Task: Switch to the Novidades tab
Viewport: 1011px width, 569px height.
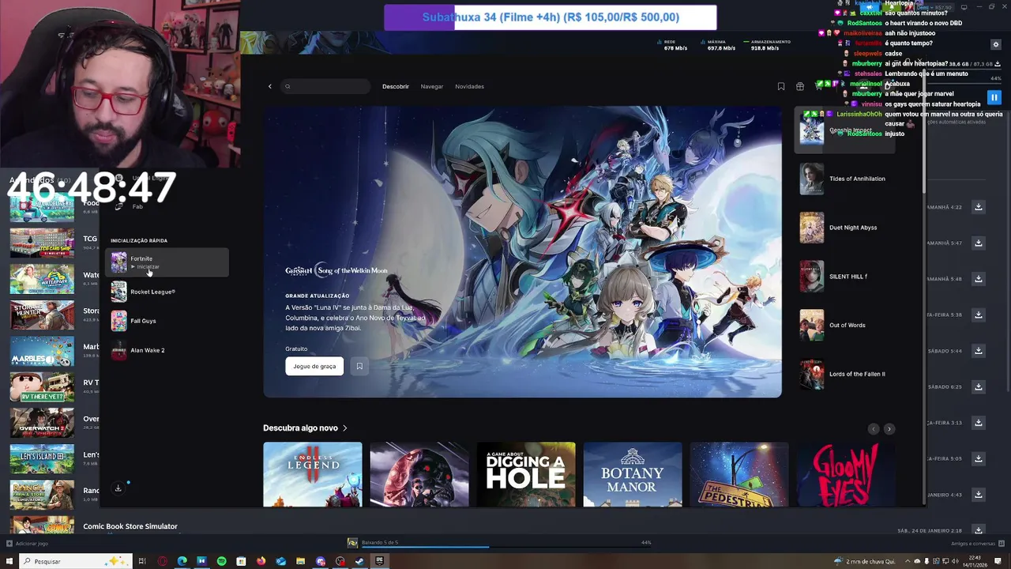Action: click(x=469, y=86)
